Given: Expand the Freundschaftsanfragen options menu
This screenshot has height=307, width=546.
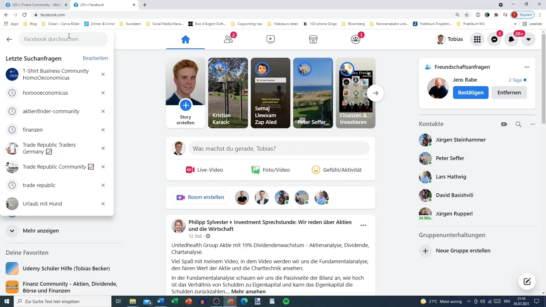Looking at the screenshot, I should coord(527,67).
